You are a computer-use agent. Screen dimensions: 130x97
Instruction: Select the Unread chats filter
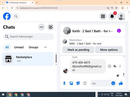19,47
